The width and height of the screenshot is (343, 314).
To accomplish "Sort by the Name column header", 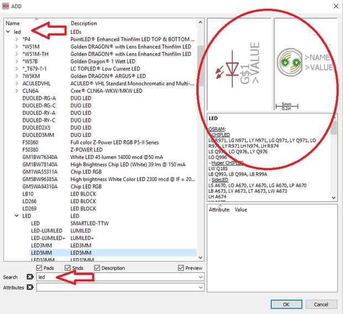I will tap(13, 23).
